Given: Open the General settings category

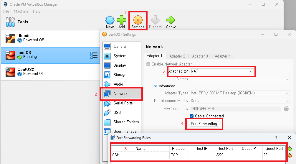Looking at the screenshot, I should (x=122, y=46).
